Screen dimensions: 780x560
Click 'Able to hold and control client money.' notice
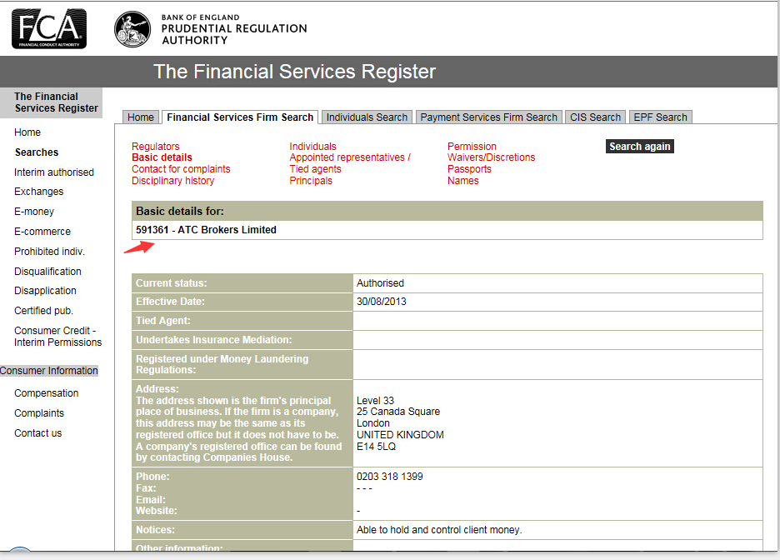tap(438, 530)
